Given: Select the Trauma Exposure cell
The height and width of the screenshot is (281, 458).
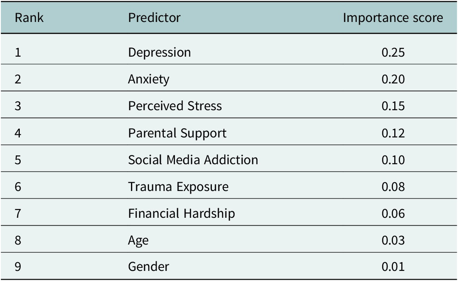Looking at the screenshot, I should click(178, 187).
